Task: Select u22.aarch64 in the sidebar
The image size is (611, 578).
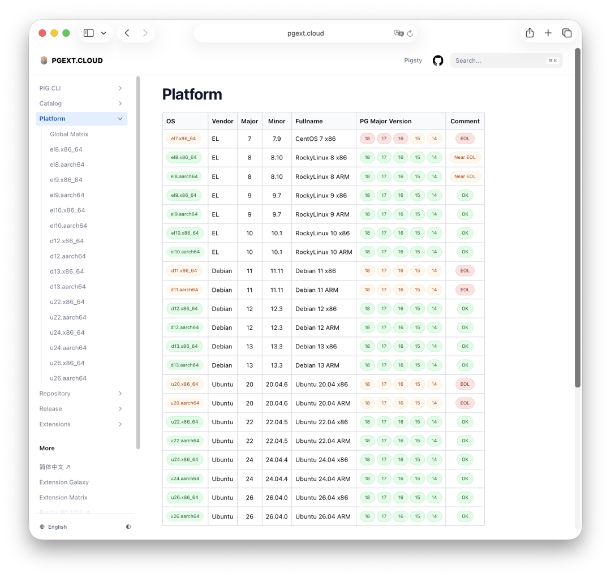Action: click(x=68, y=317)
